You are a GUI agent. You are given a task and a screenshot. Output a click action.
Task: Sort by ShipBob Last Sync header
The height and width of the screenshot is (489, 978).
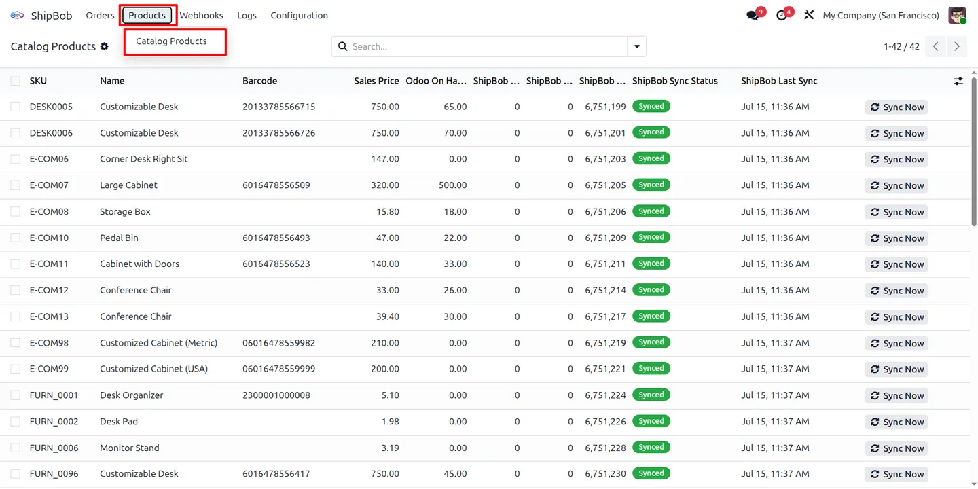779,81
